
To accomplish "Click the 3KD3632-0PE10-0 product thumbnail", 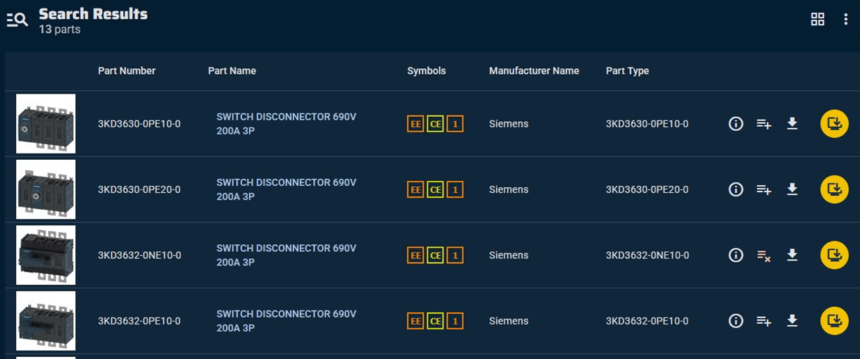I will click(x=46, y=321).
